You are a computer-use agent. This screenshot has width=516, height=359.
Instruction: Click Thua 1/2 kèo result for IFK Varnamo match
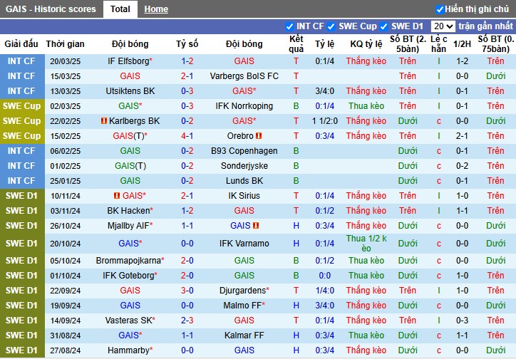(366, 244)
